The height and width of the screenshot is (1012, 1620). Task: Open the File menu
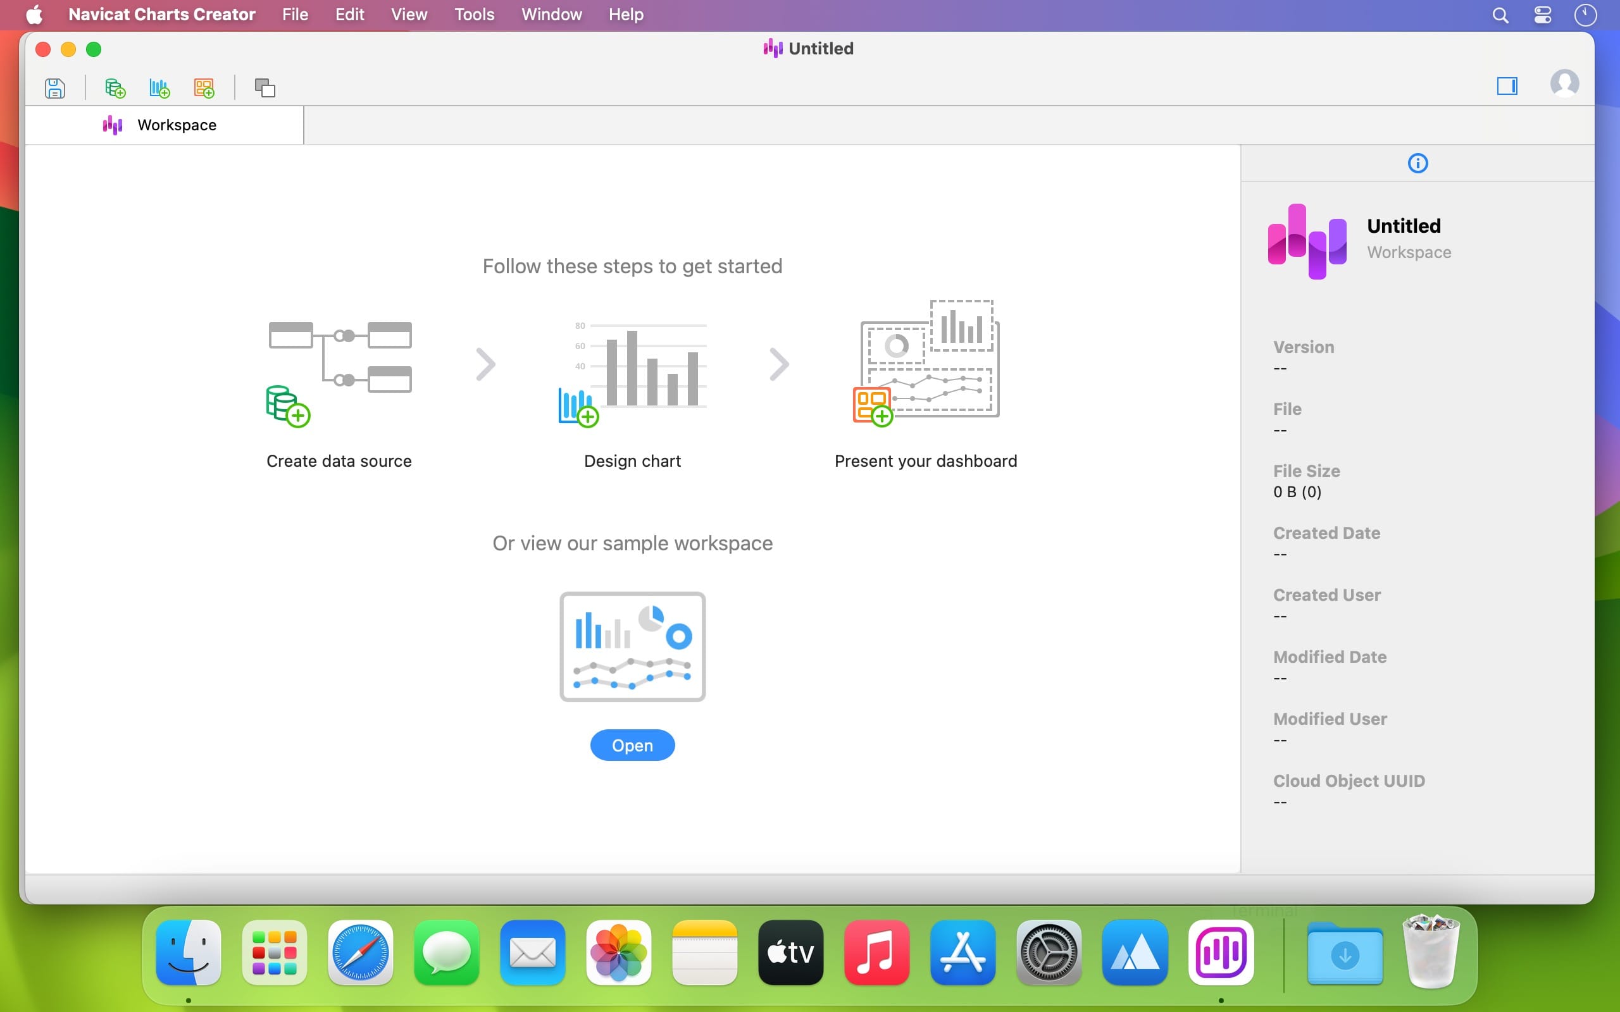(294, 15)
